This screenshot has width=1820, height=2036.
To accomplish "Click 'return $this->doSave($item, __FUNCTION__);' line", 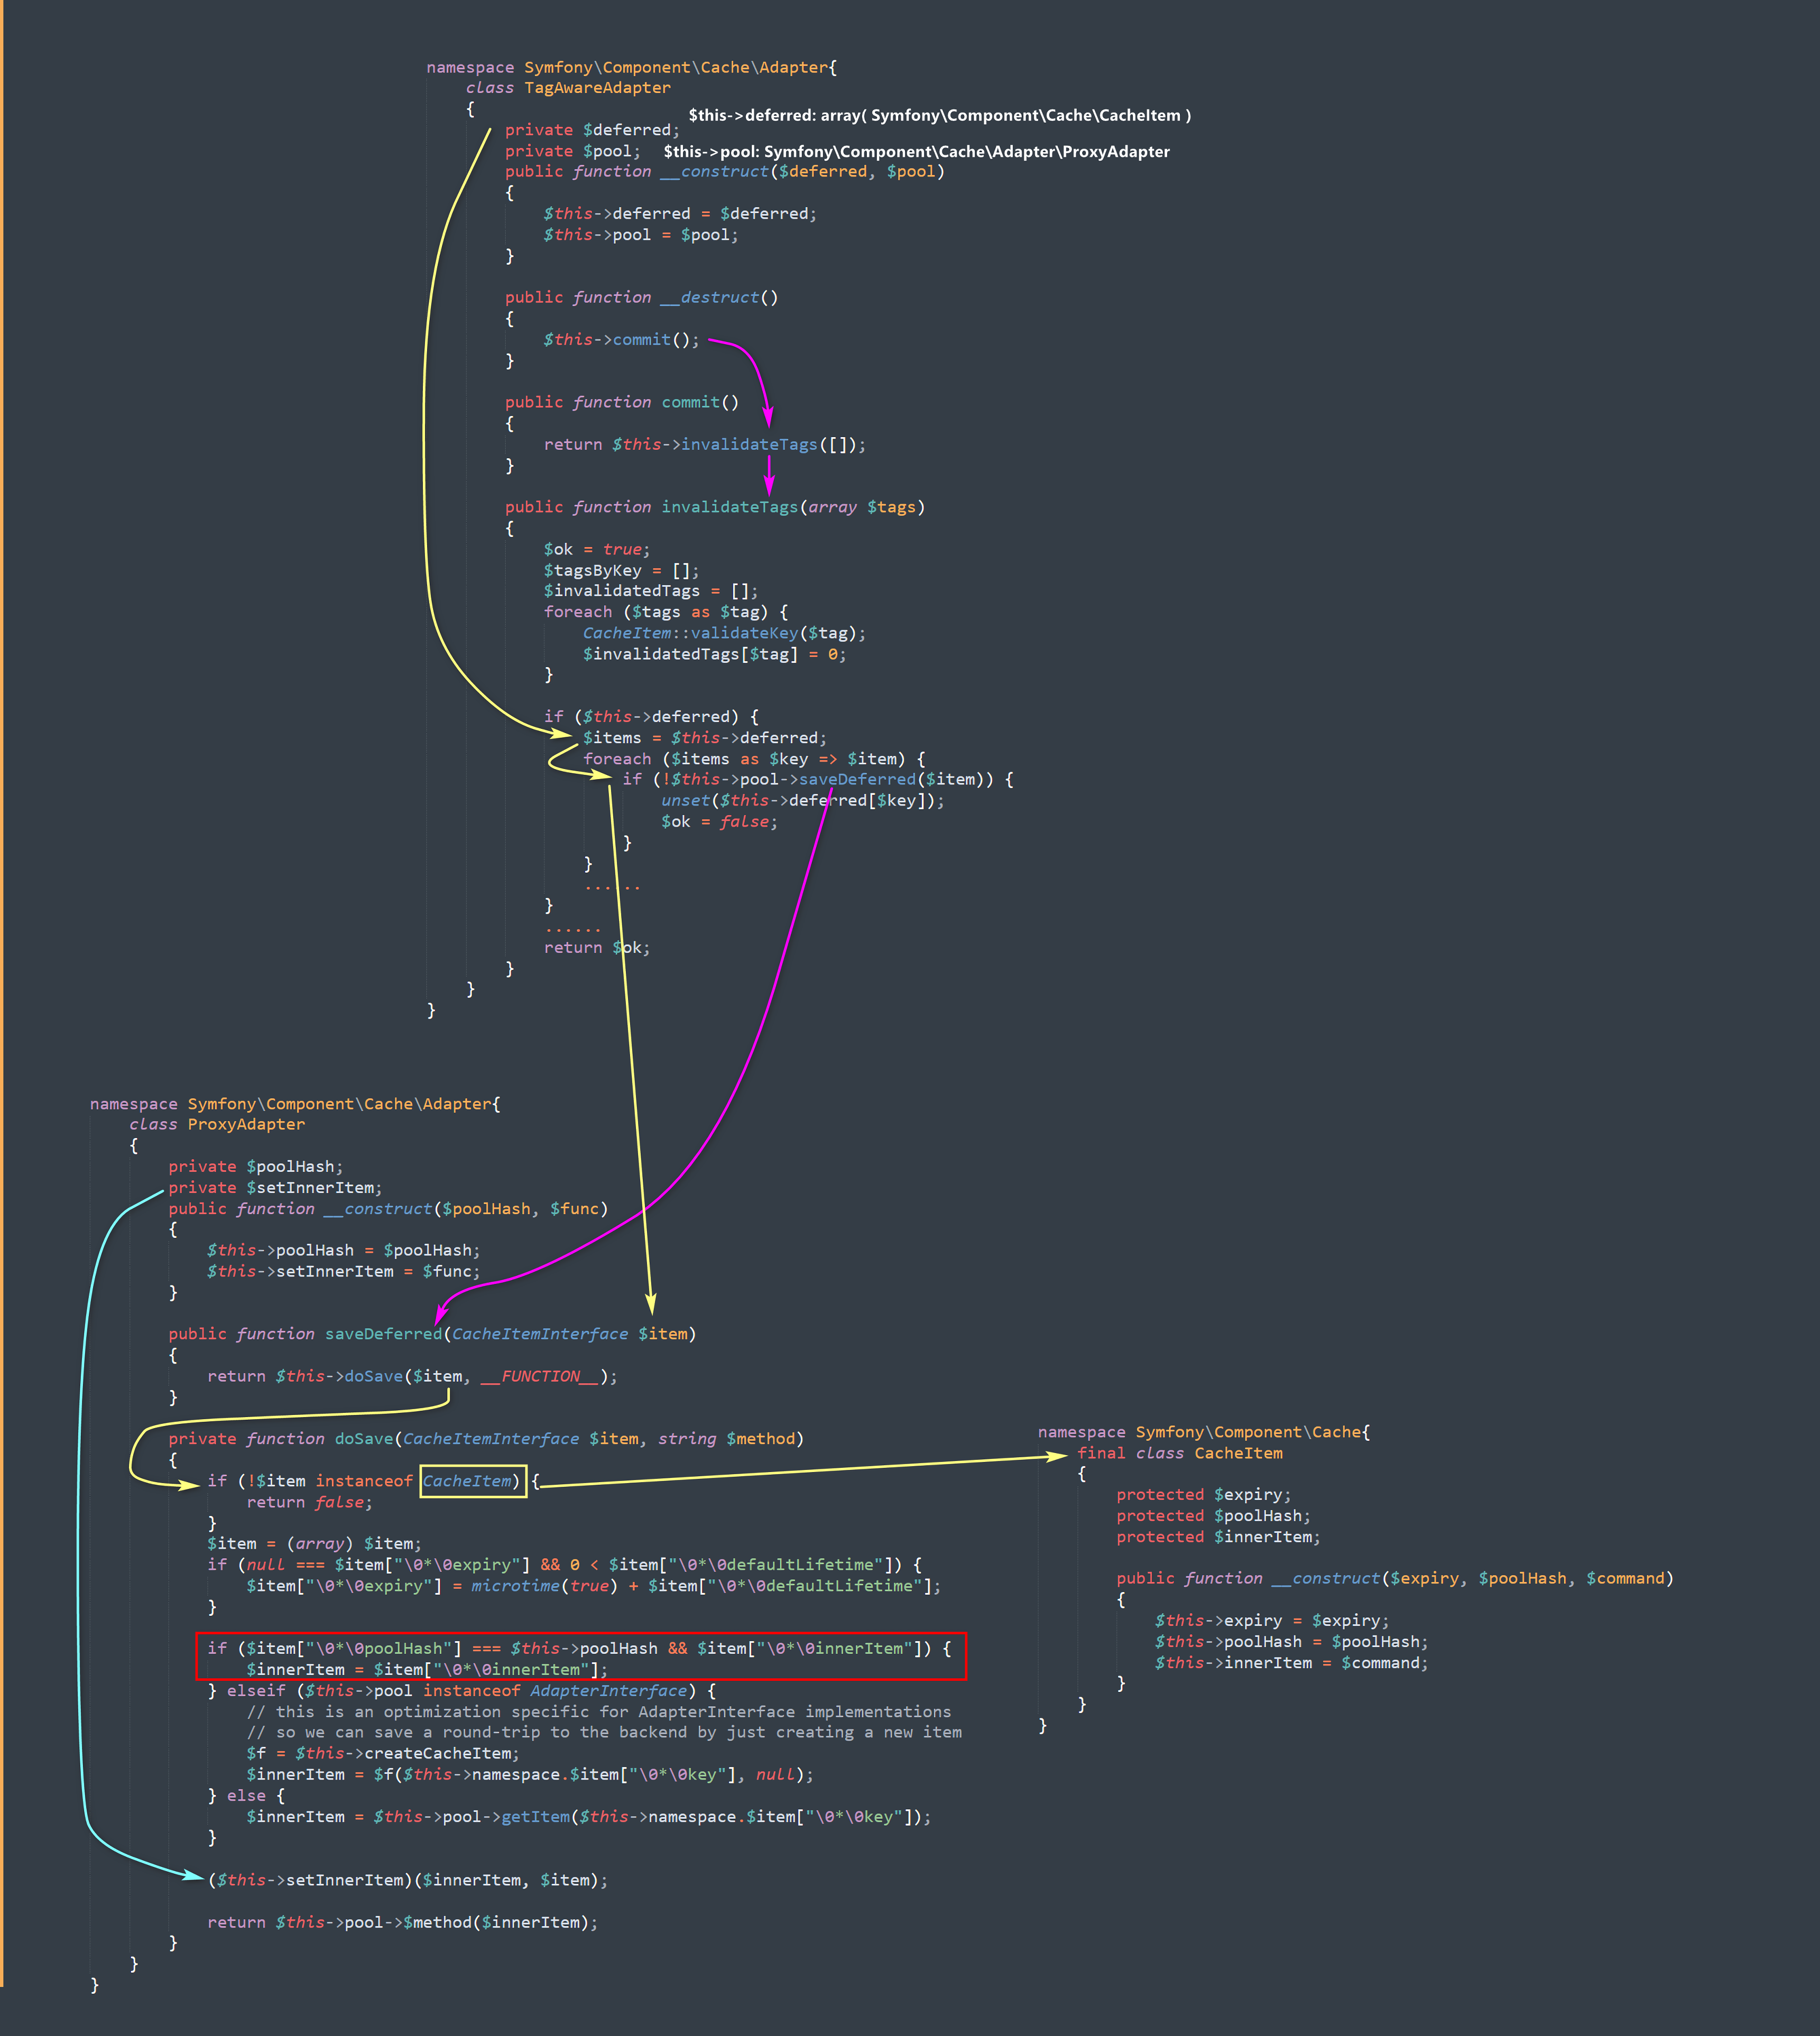I will pos(412,1377).
